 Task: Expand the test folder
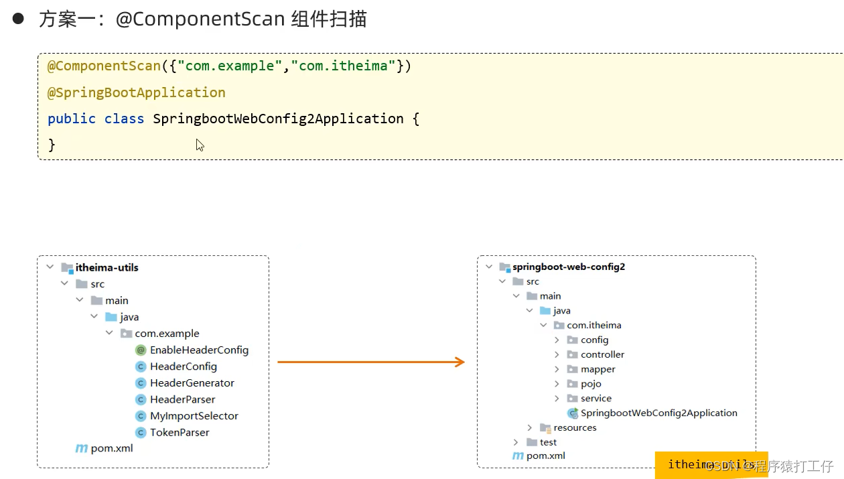[516, 442]
